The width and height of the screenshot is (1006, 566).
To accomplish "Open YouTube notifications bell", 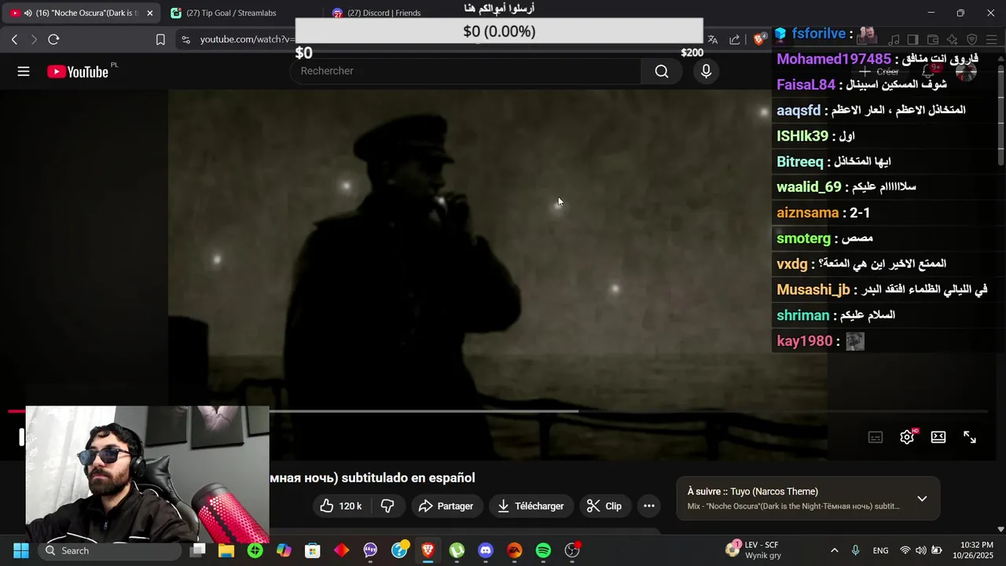I will click(x=929, y=72).
